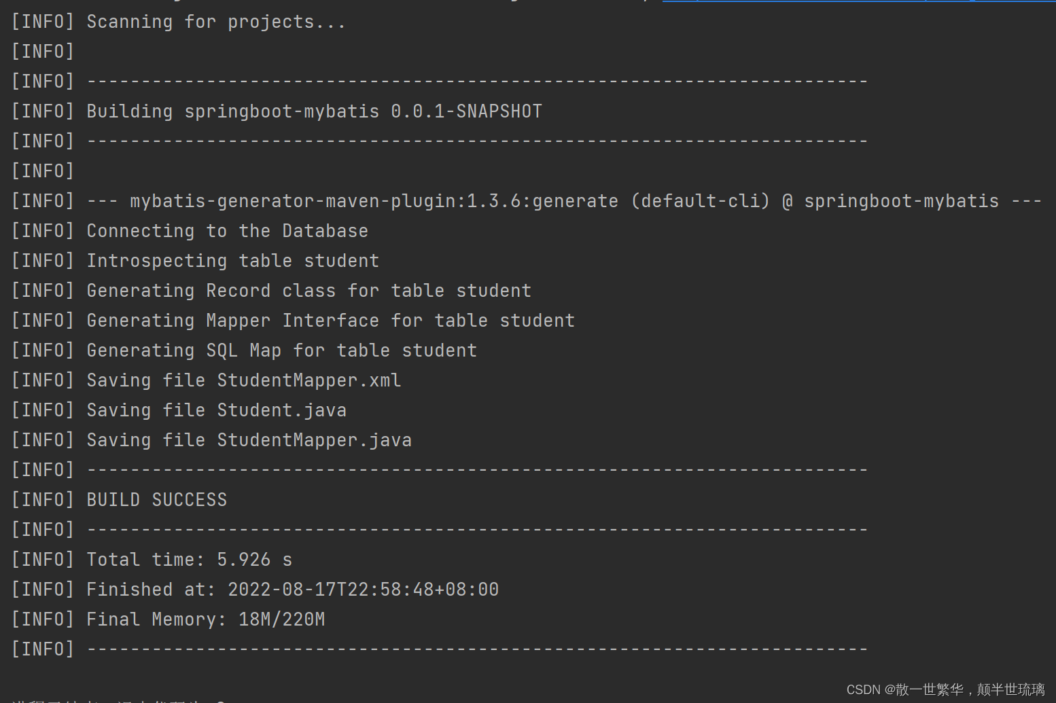Click 'Generating Mapper Interface for table student'

tap(330, 321)
